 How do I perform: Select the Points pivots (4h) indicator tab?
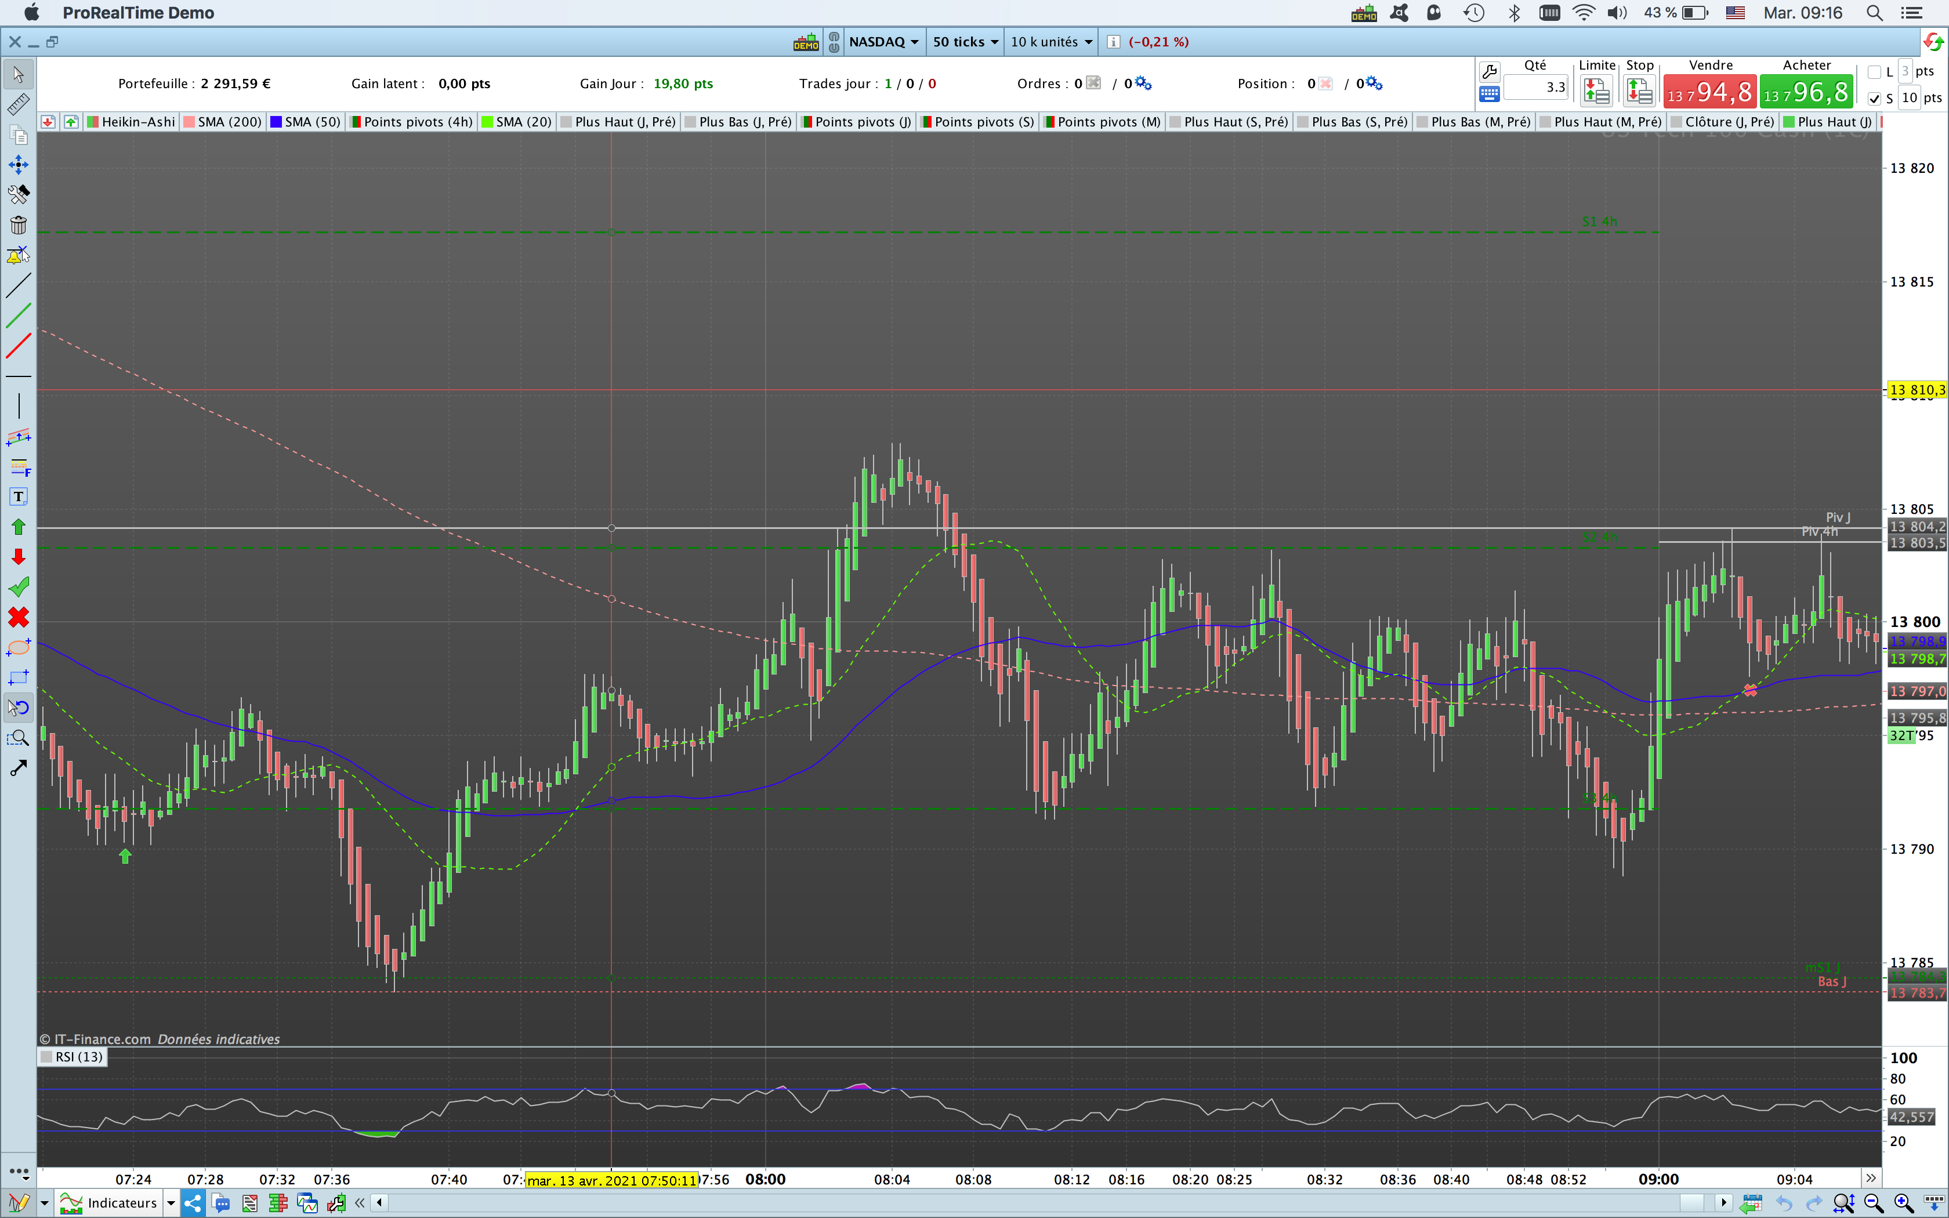click(417, 122)
